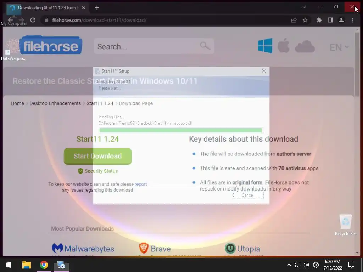Click the Chrome address bar URL
Screen dimensions: 363x272
[99, 20]
